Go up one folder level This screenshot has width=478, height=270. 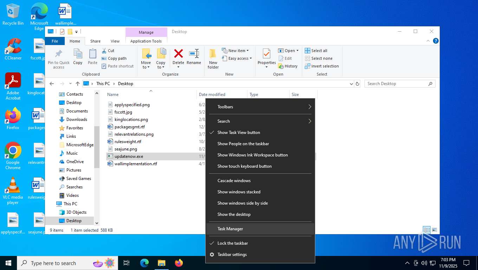point(78,84)
